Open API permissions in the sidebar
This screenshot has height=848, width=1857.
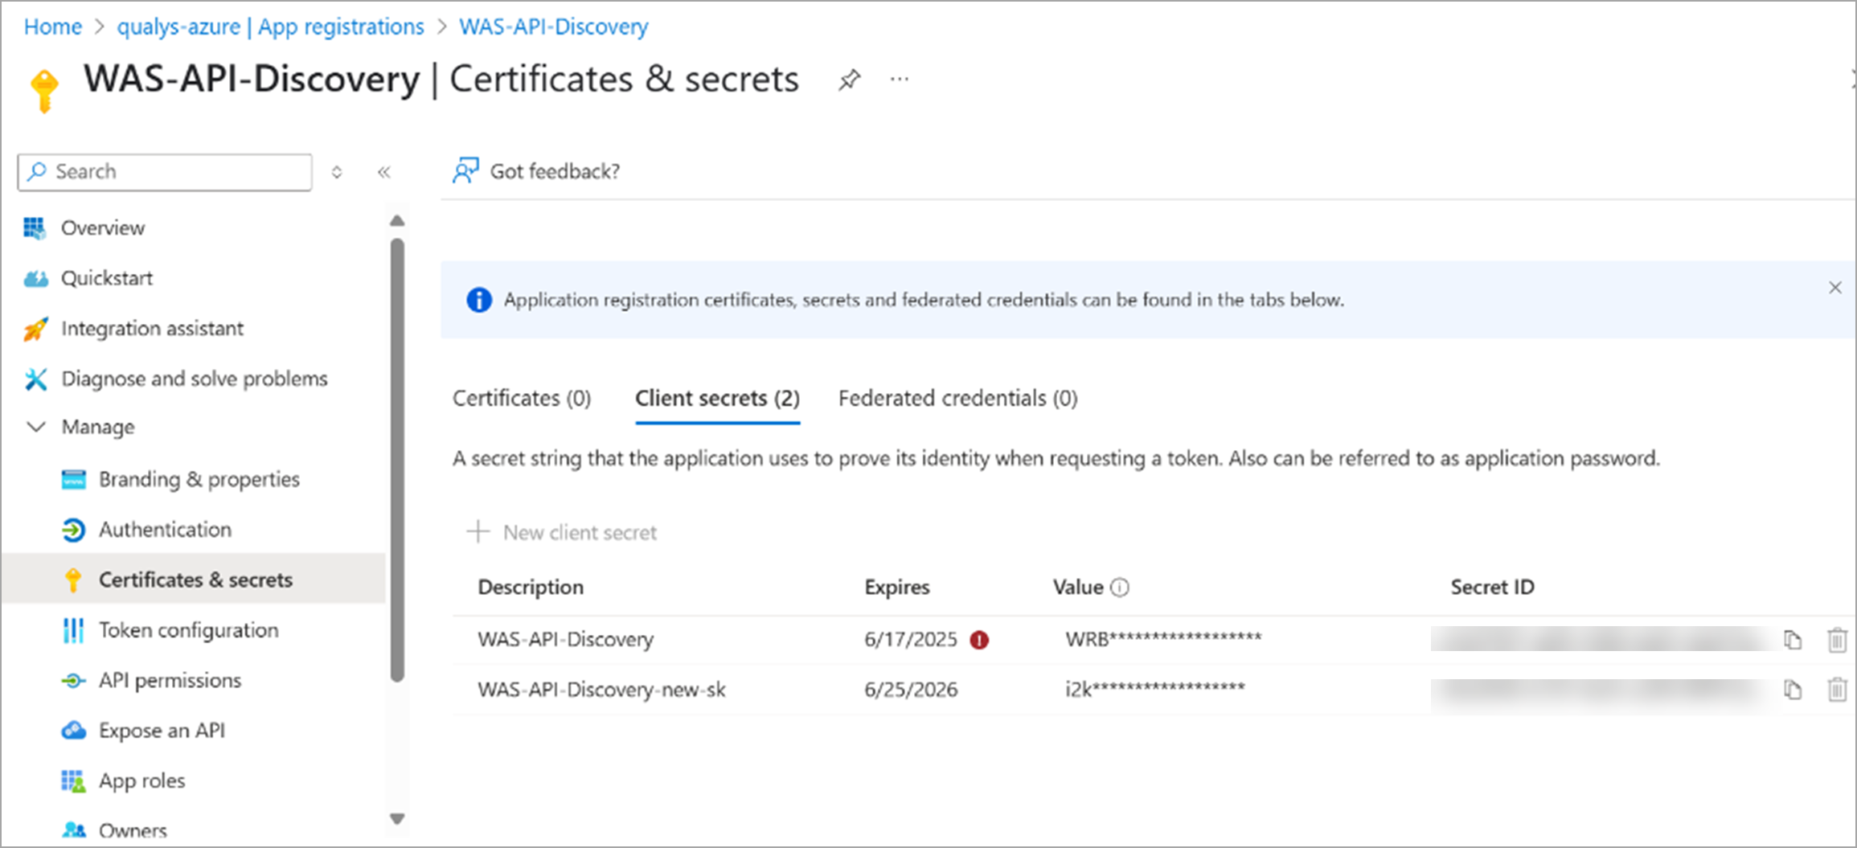pos(170,681)
